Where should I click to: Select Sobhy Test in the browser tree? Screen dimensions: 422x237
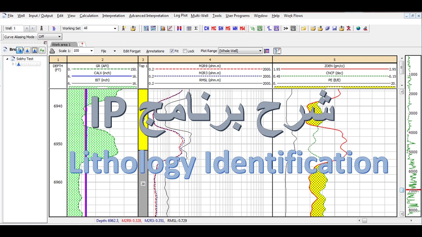click(25, 59)
